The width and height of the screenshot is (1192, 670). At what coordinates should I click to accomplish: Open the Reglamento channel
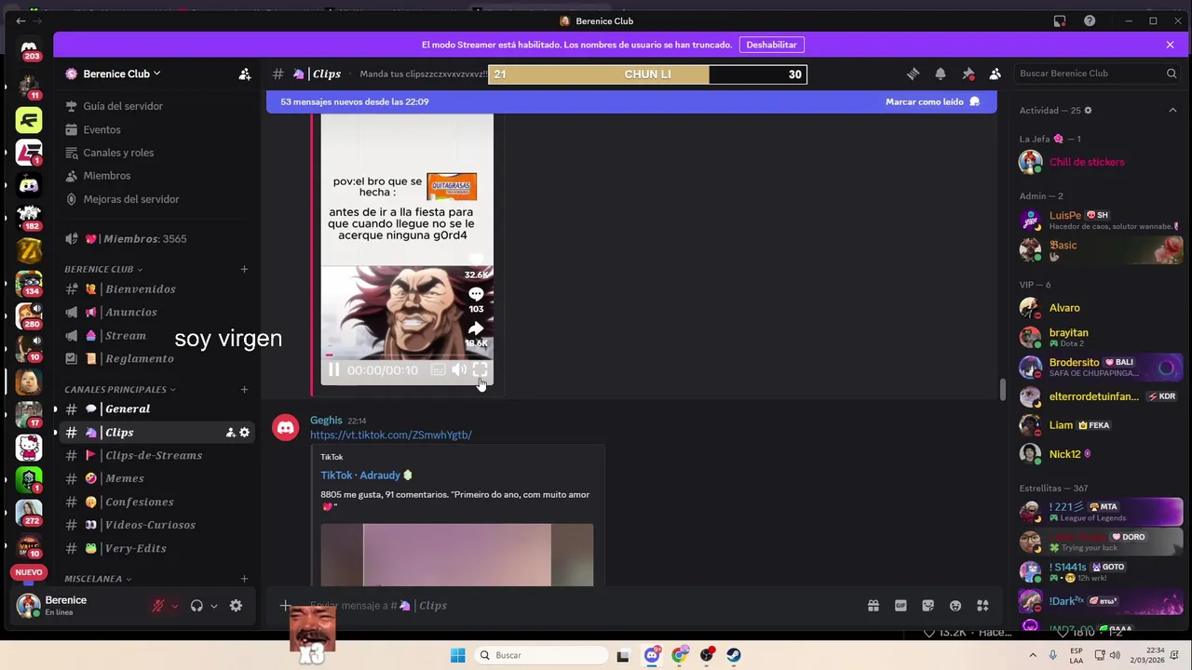139,359
